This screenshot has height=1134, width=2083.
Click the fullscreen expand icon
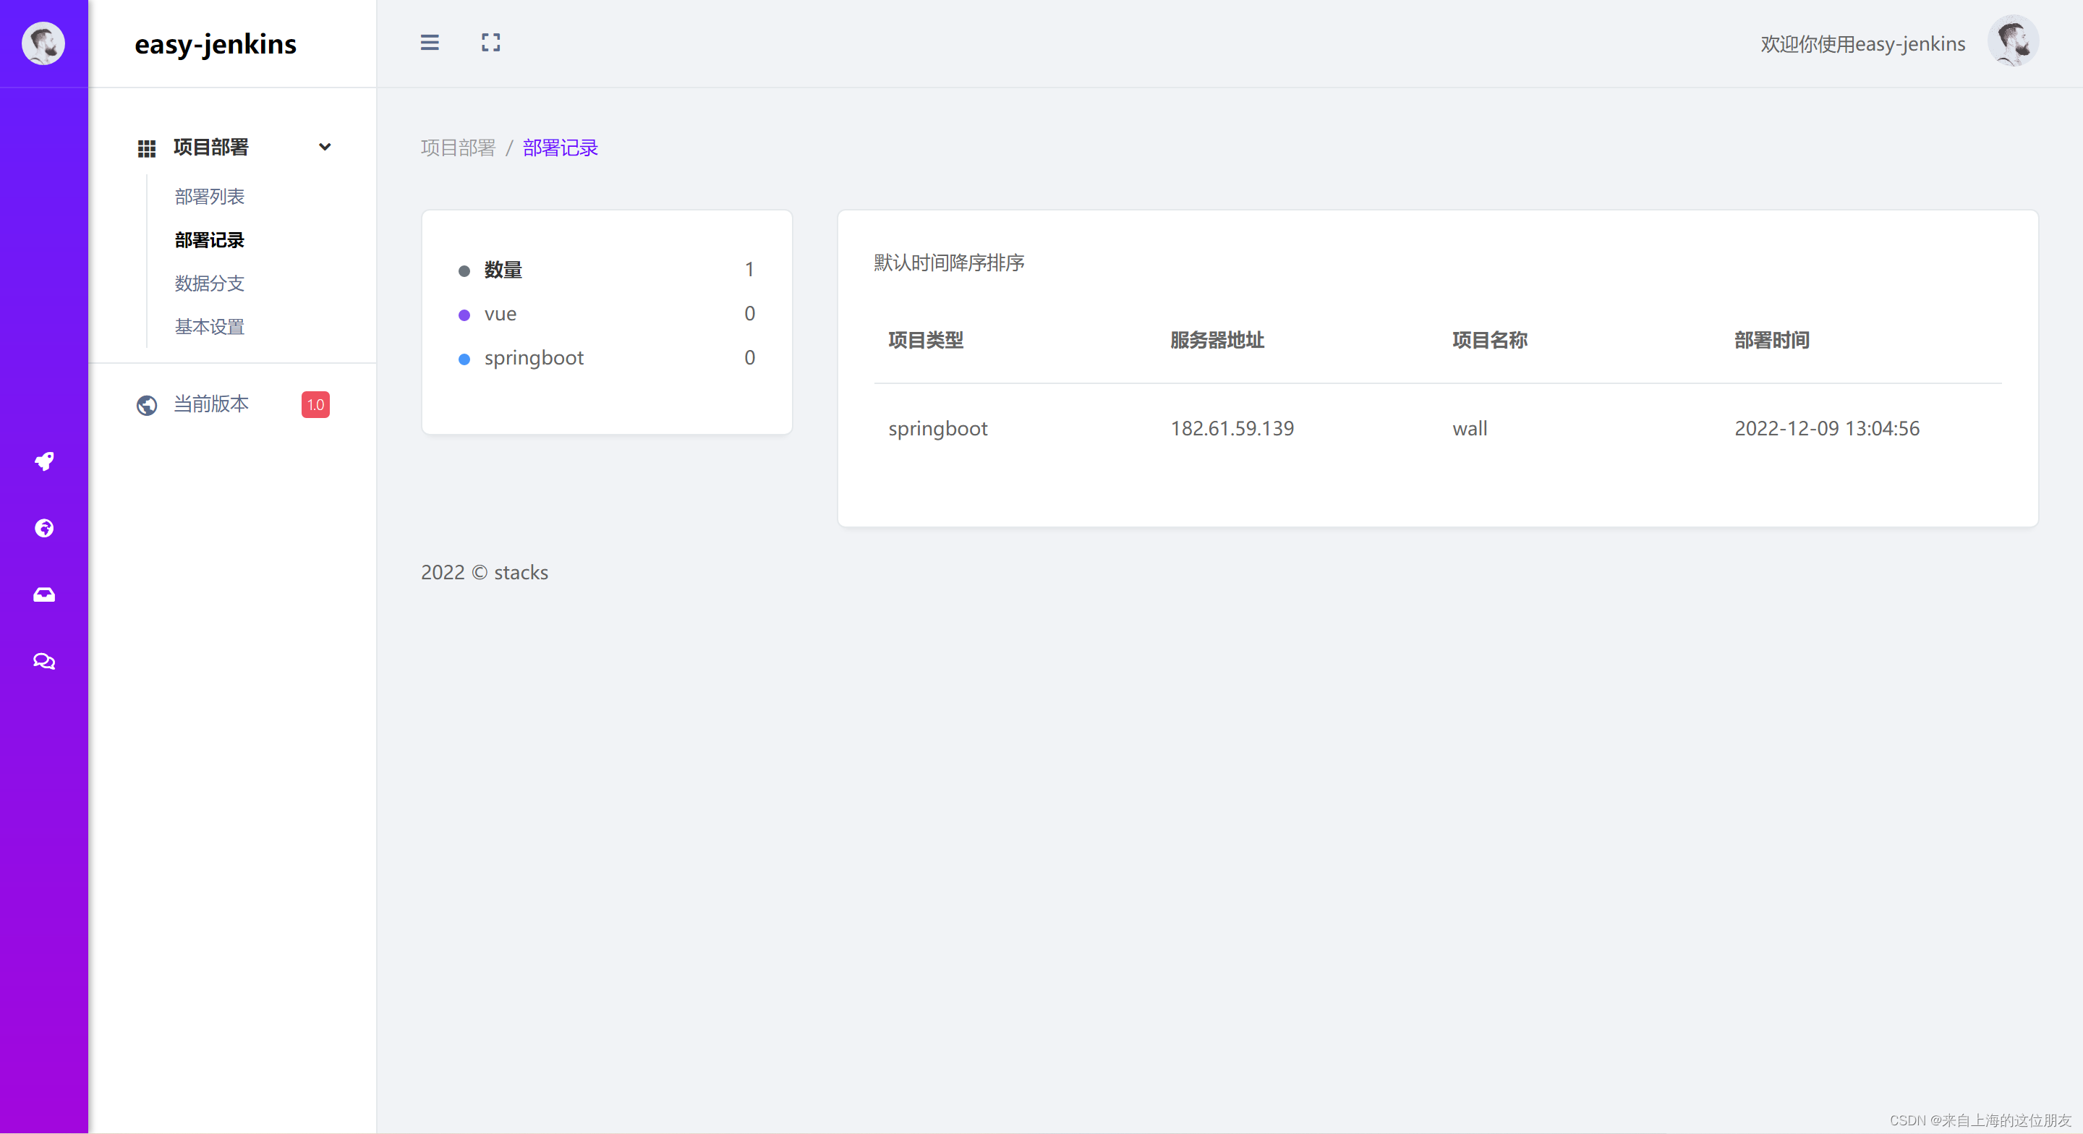click(x=491, y=43)
